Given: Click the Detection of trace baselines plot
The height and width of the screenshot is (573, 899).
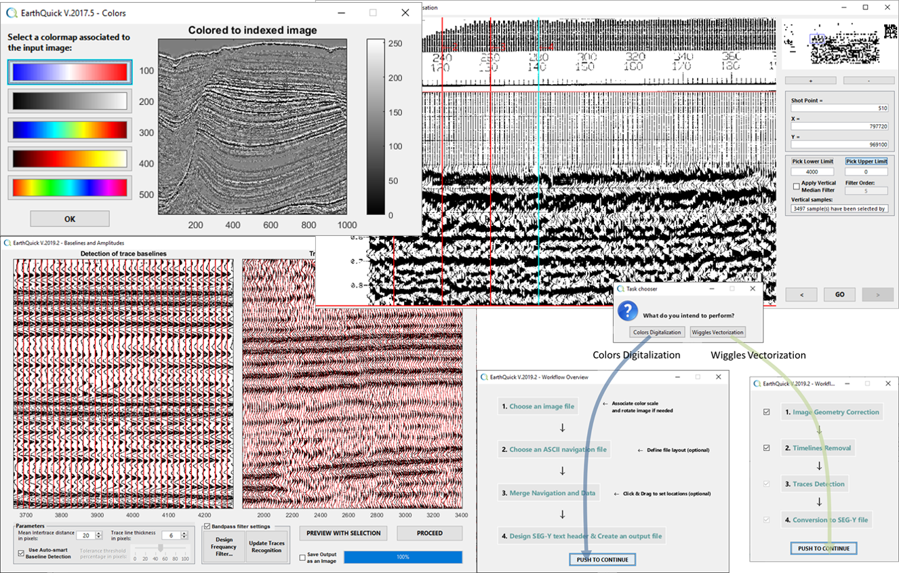Looking at the screenshot, I should tap(123, 384).
